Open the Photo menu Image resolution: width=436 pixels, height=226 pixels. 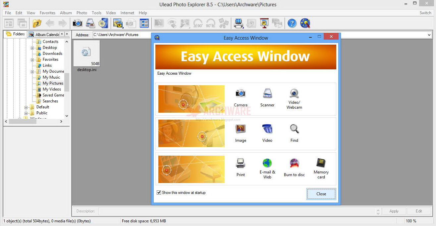[82, 13]
